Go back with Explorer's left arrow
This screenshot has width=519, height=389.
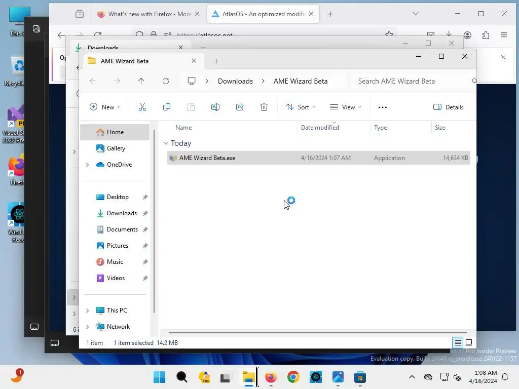pyautogui.click(x=93, y=81)
